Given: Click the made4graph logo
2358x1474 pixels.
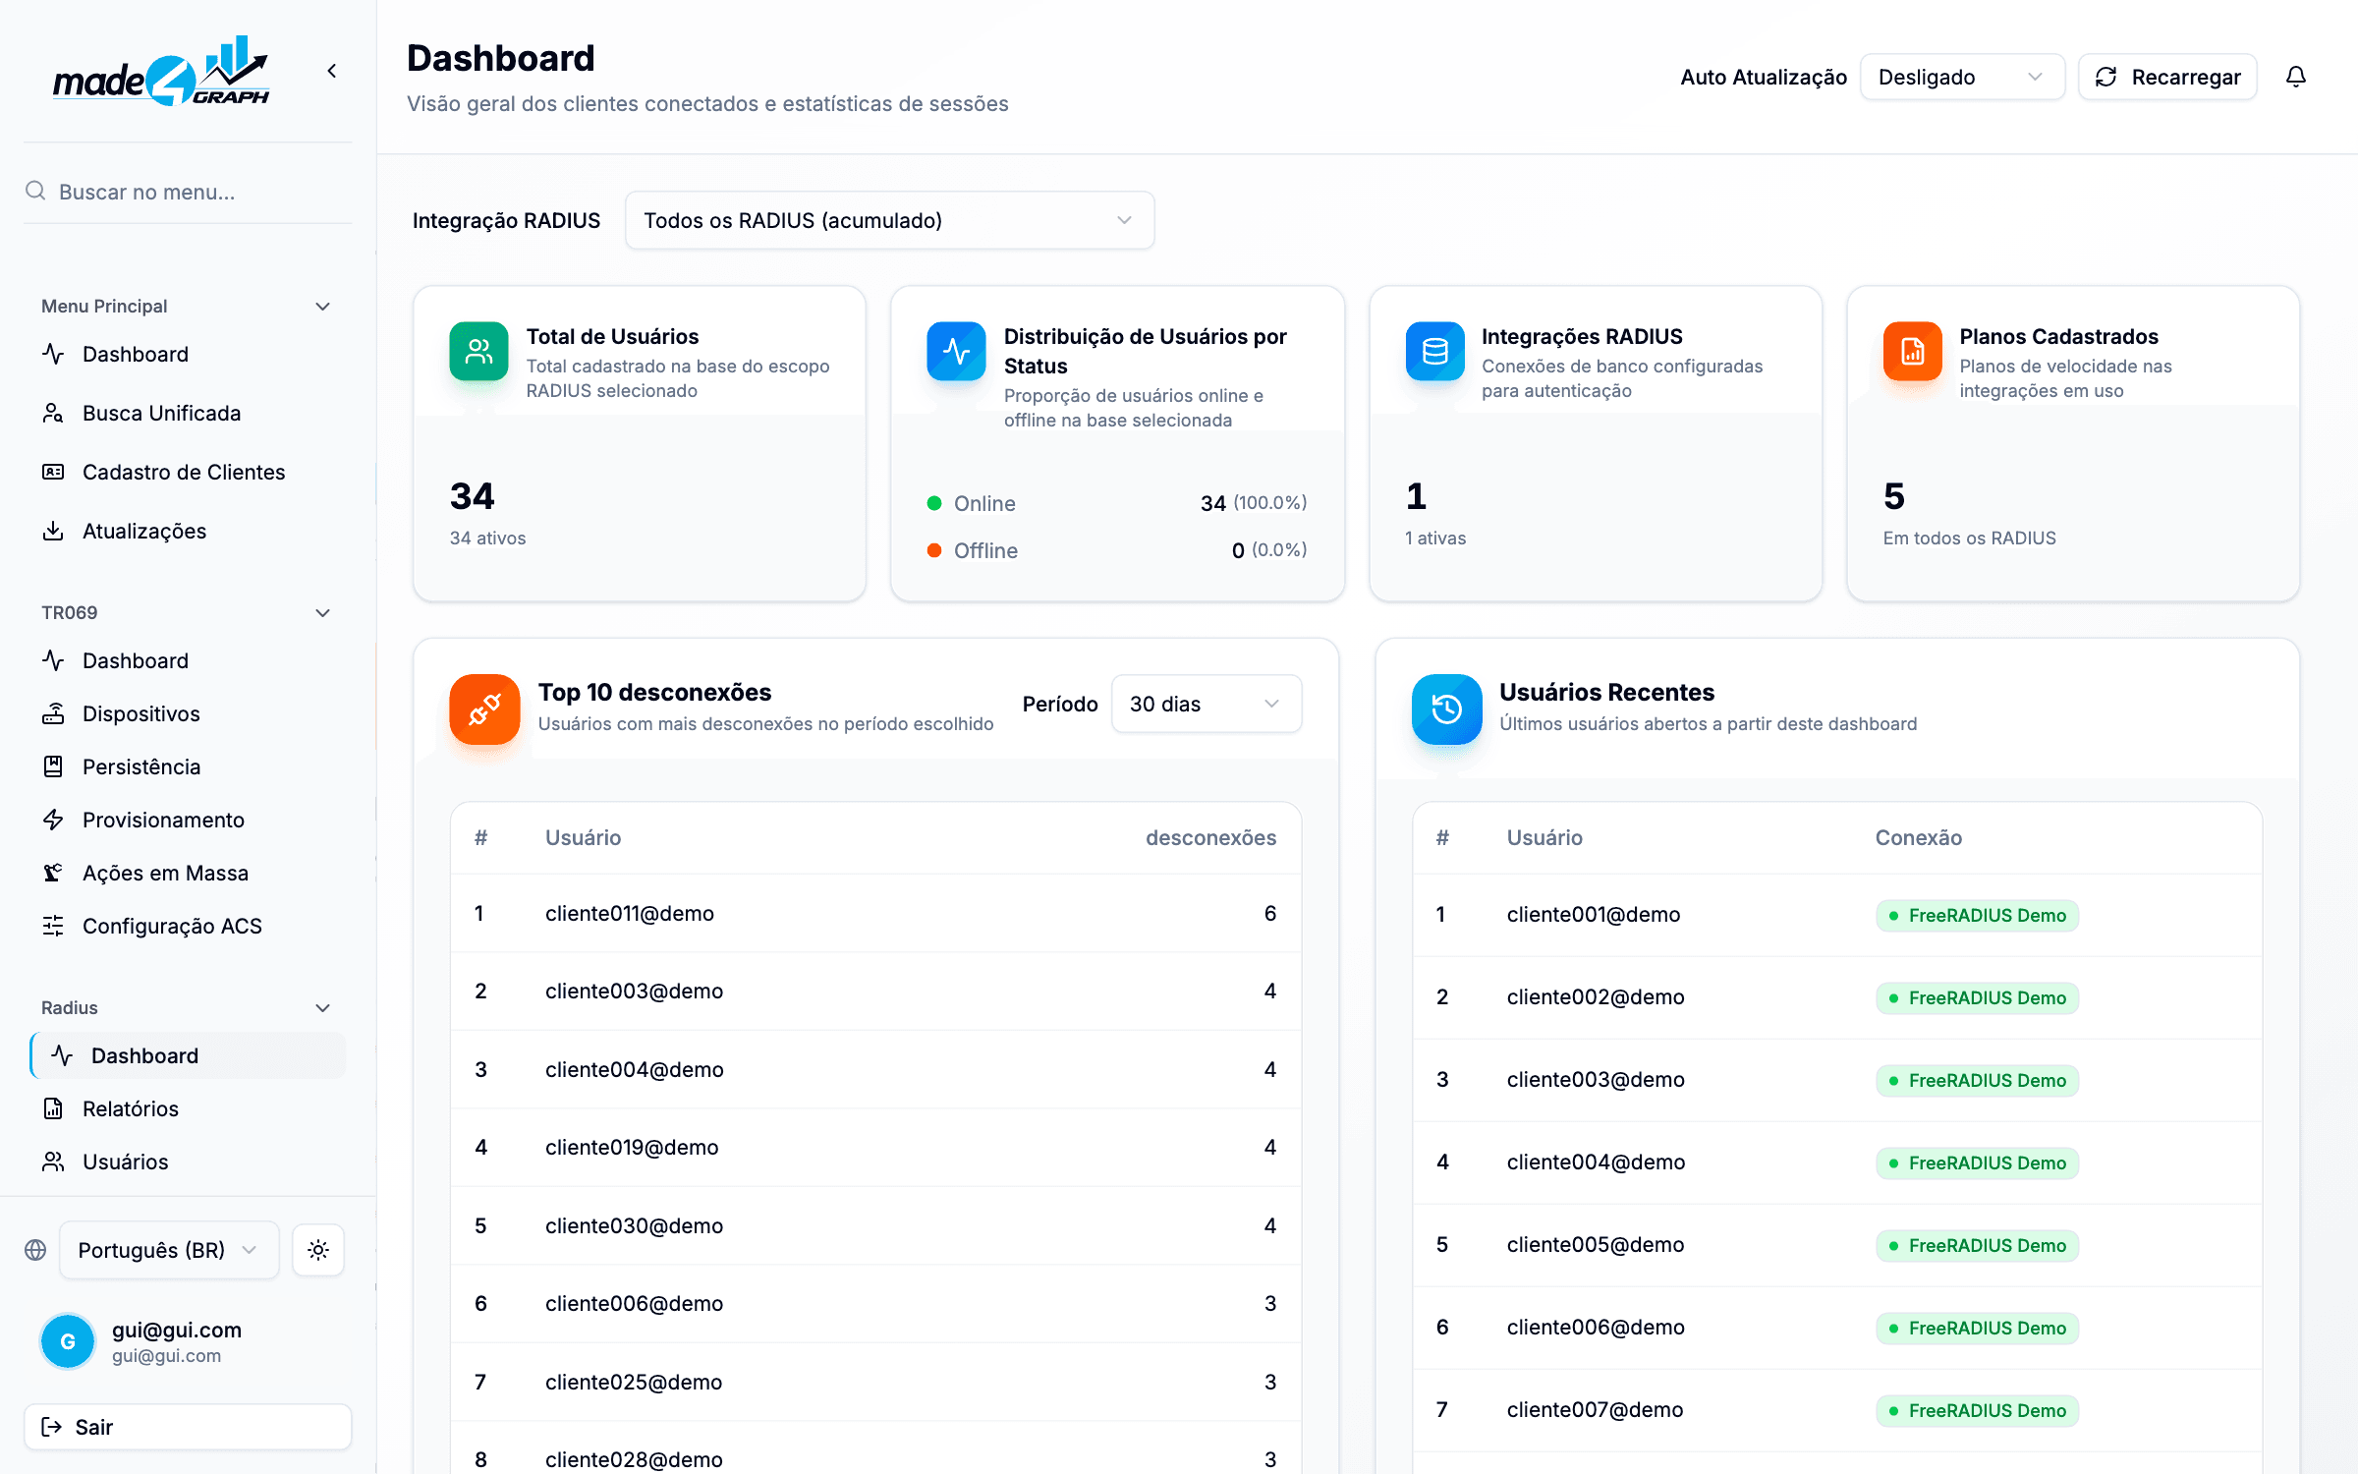Looking at the screenshot, I should point(161,71).
